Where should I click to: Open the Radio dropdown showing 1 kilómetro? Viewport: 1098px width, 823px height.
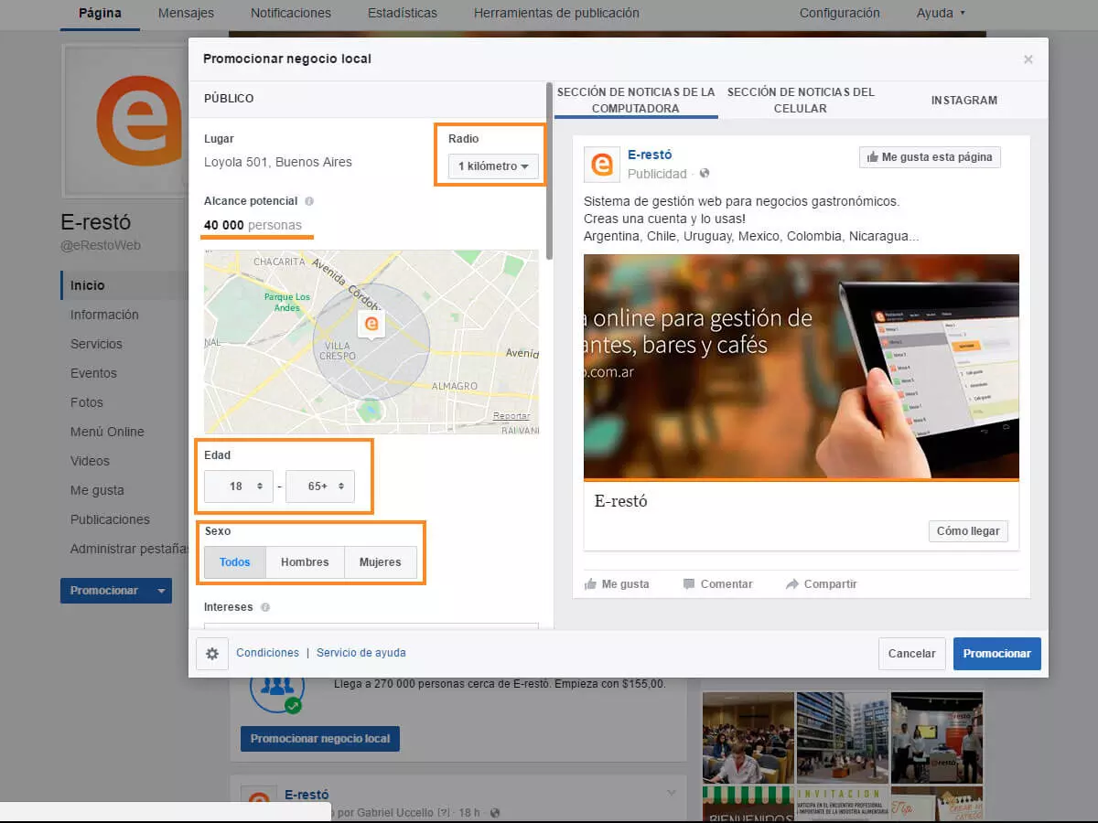pos(493,166)
